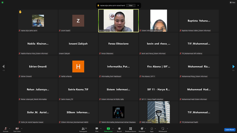Expand reactions options arrow
This screenshot has height=133, width=237.
tap(146, 129)
